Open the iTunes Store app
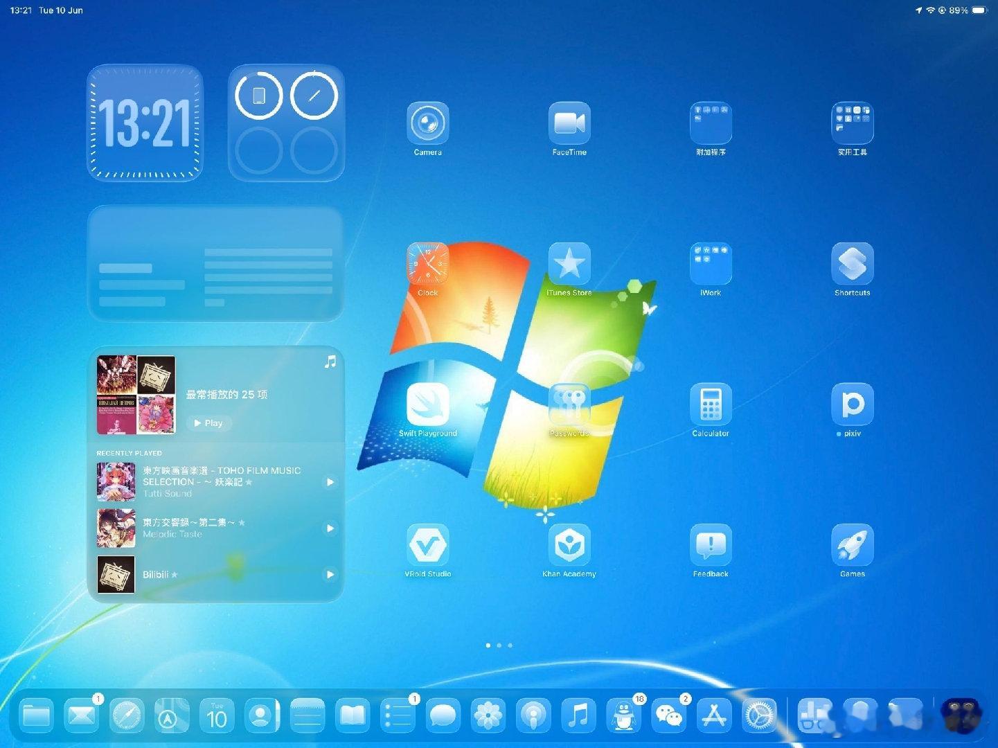 click(569, 263)
